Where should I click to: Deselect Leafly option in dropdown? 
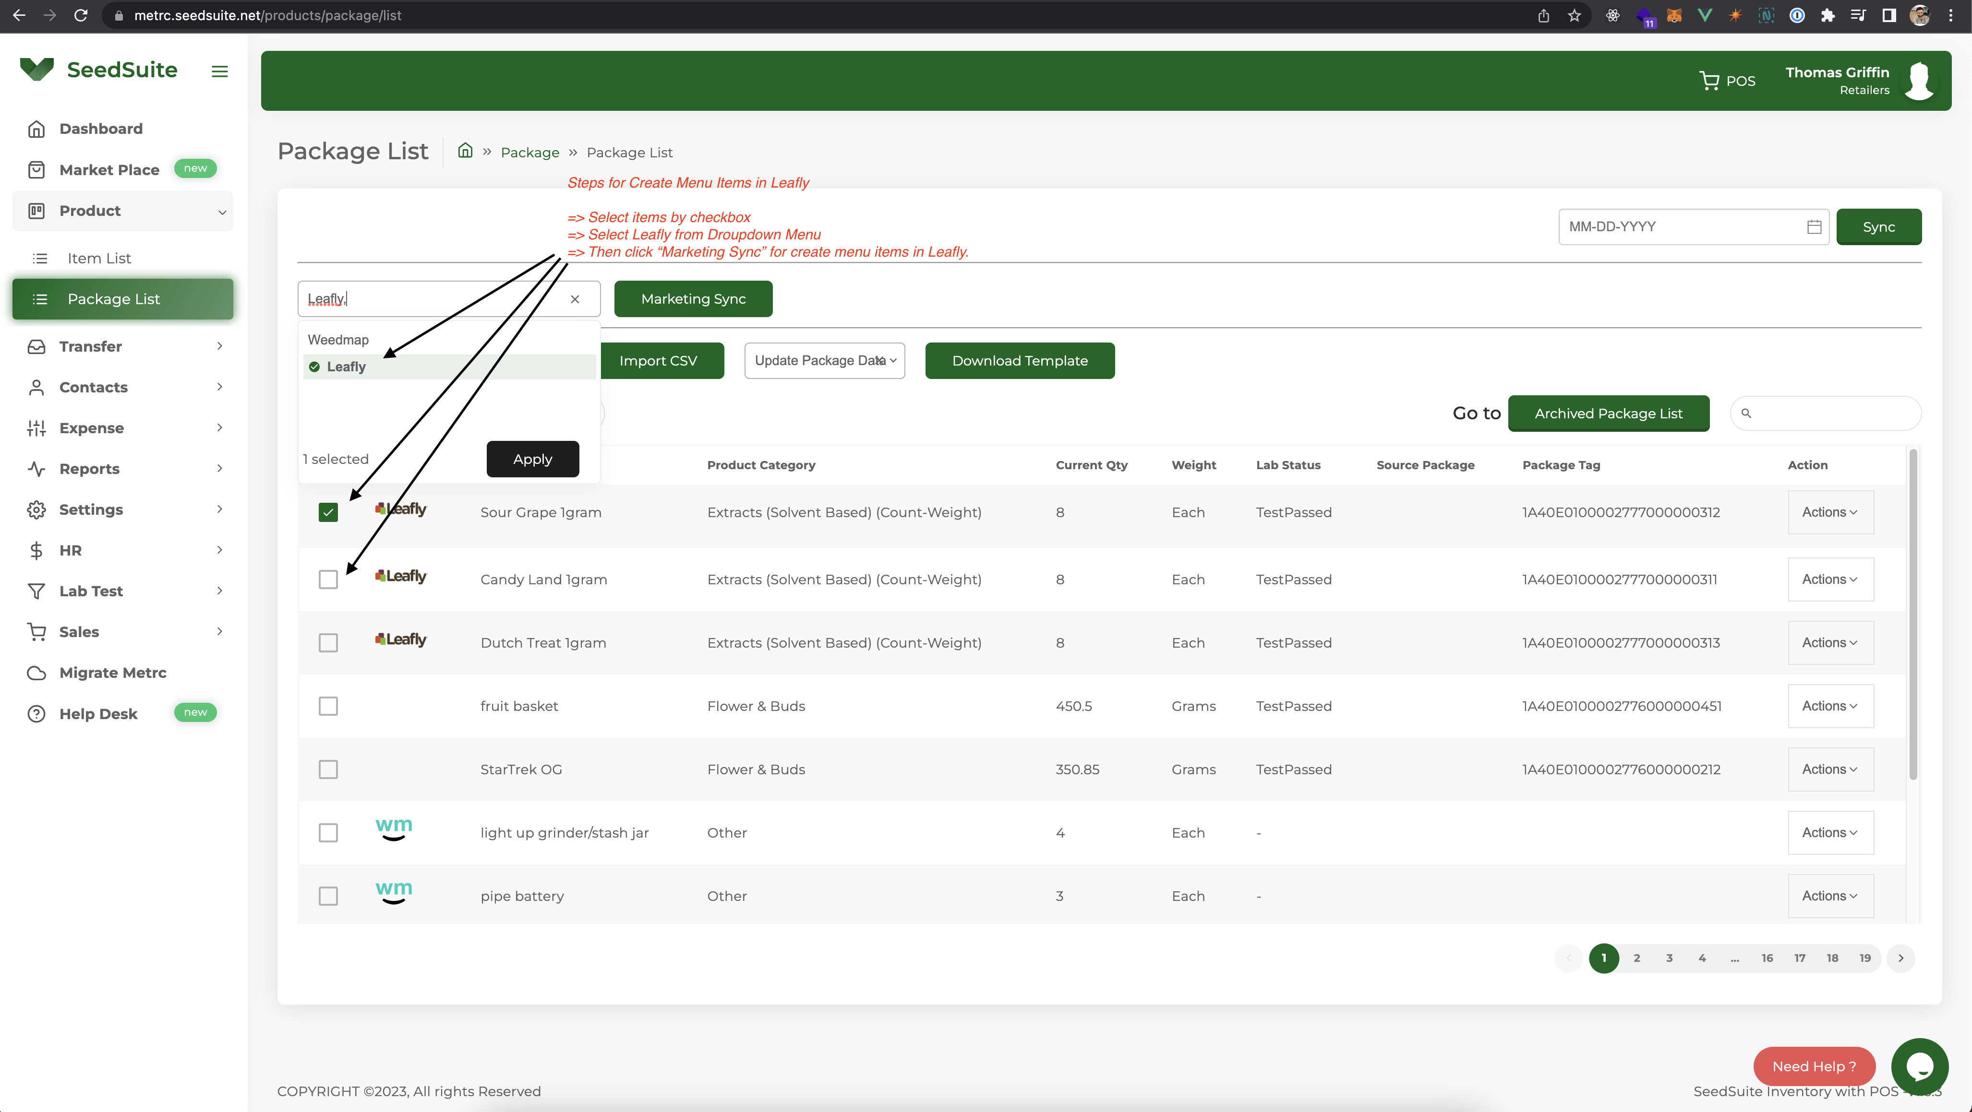[449, 367]
